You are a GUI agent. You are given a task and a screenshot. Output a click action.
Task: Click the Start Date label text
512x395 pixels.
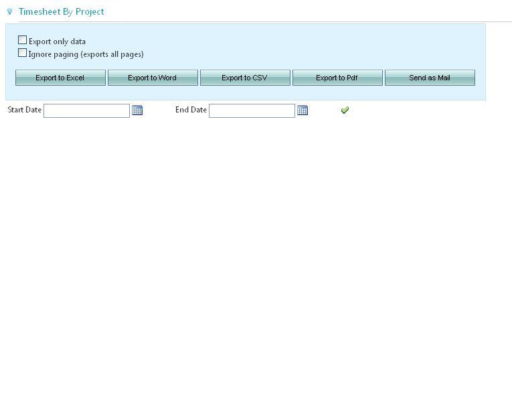[x=25, y=110]
